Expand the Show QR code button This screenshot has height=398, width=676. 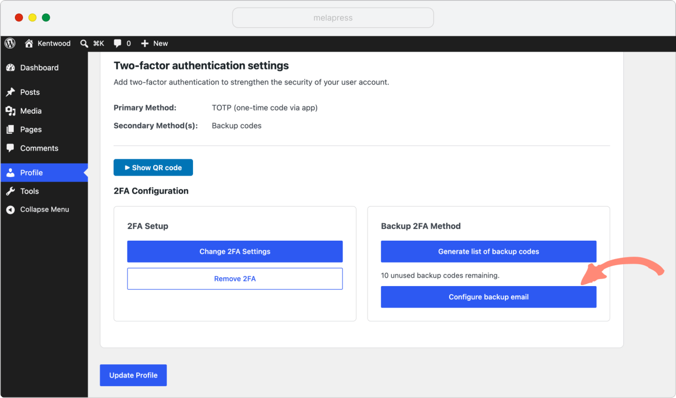[153, 168]
